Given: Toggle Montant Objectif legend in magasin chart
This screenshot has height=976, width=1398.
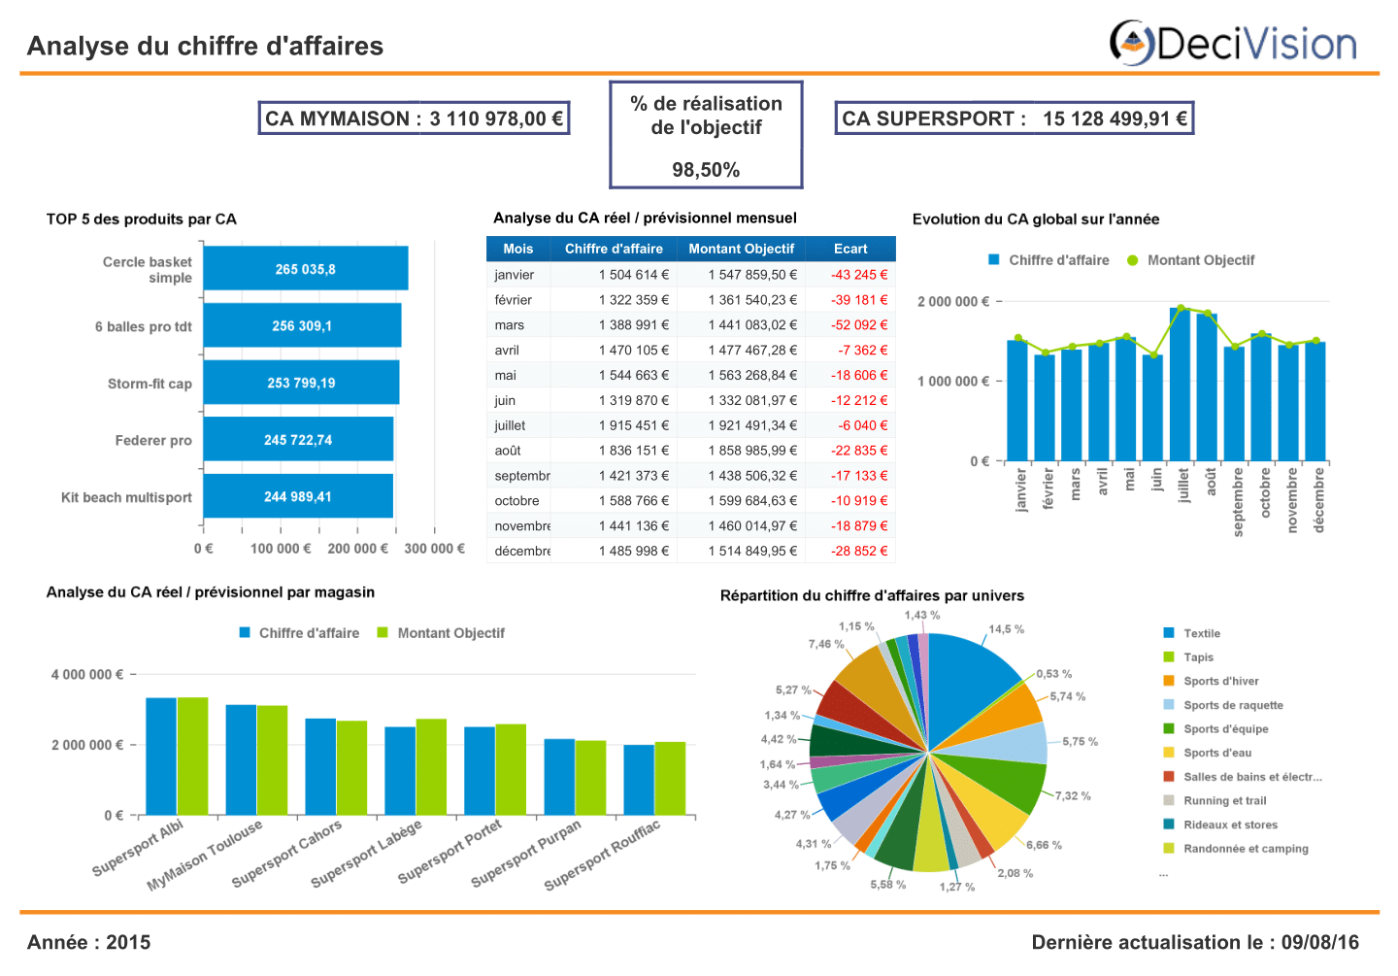Looking at the screenshot, I should tap(441, 633).
